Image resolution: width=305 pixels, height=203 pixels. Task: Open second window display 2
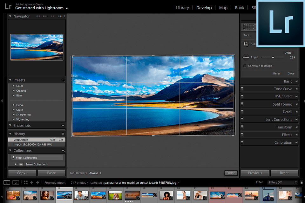click(x=16, y=182)
